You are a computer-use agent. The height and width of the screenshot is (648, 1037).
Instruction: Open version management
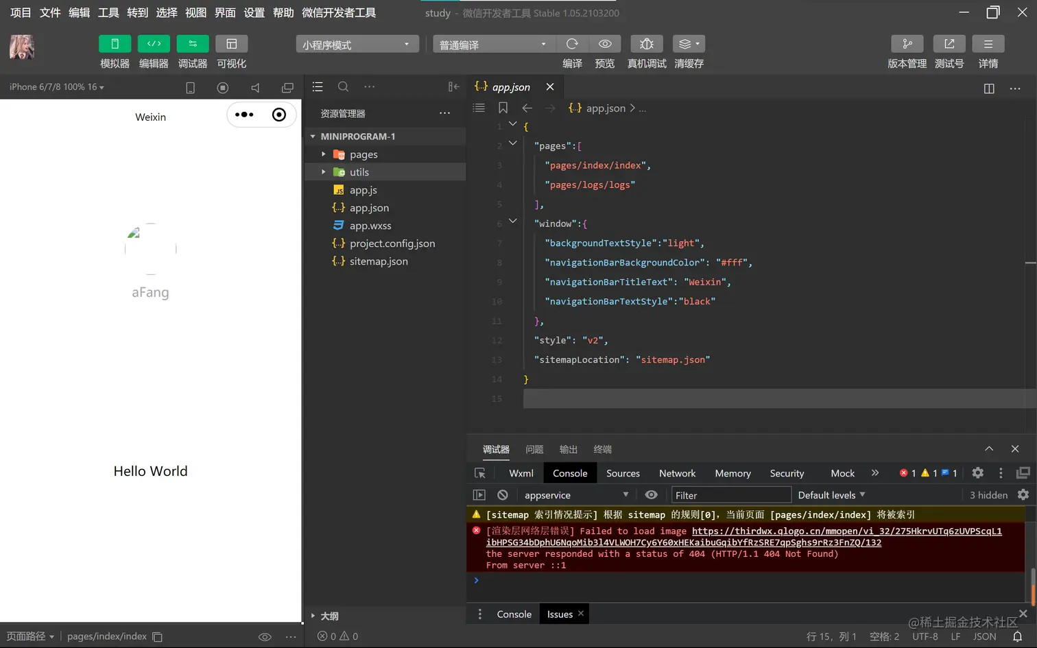point(907,44)
